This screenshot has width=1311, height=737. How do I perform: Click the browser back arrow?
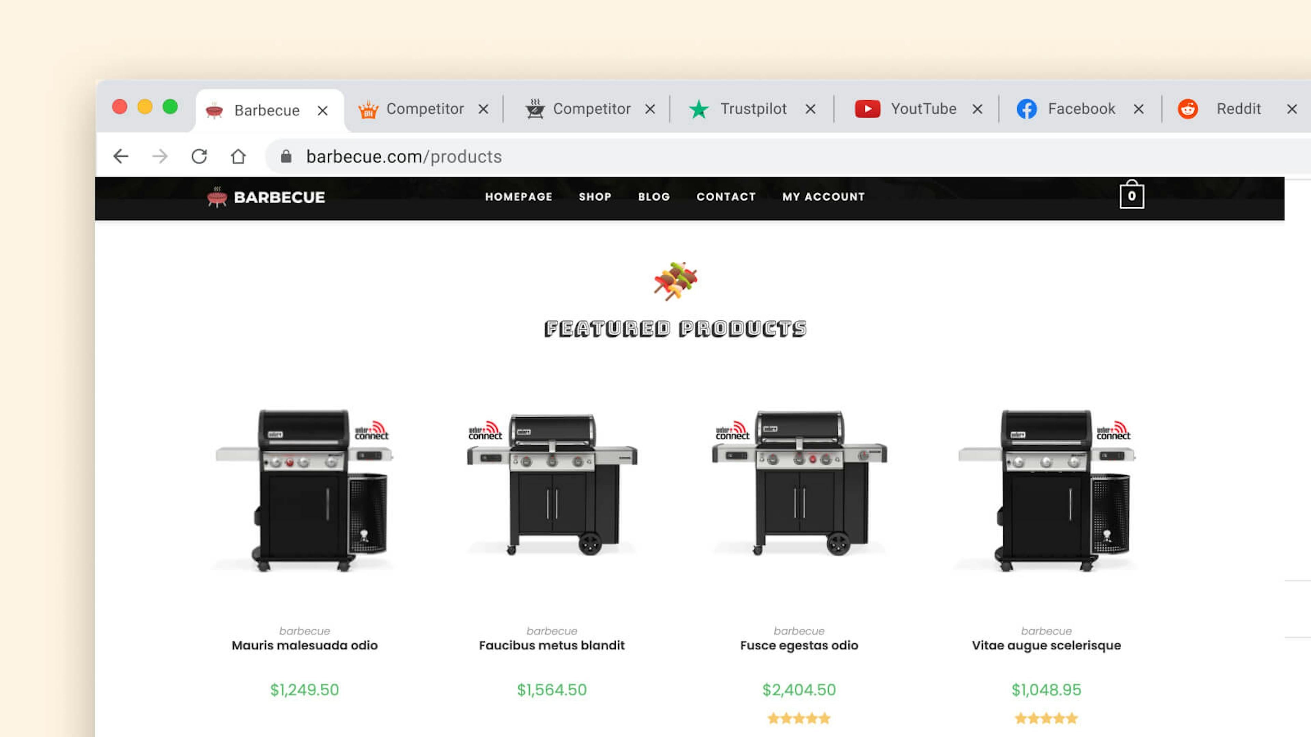[121, 156]
